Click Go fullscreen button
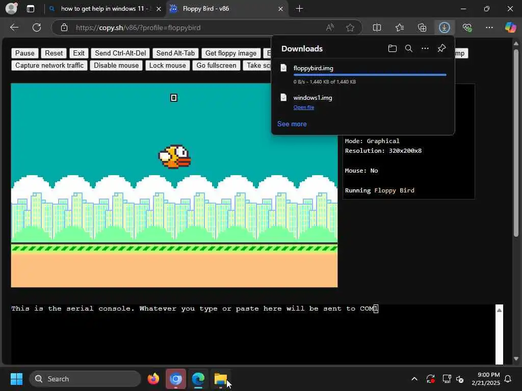522x391 pixels. pos(216,66)
